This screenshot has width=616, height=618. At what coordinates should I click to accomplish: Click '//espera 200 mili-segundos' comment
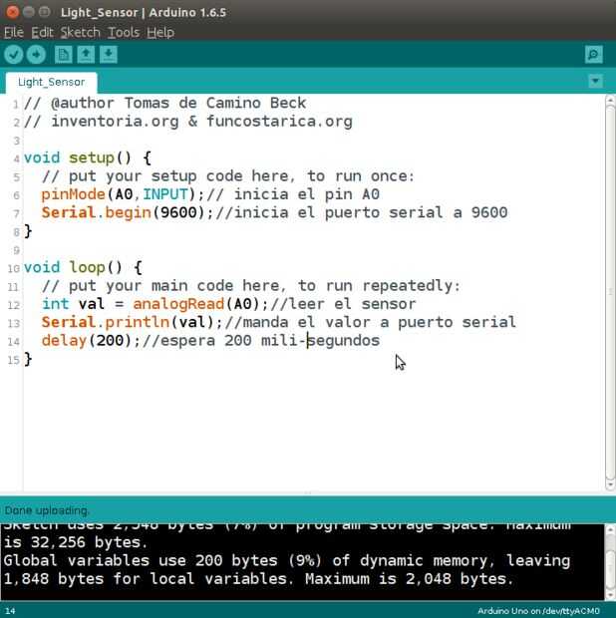261,341
